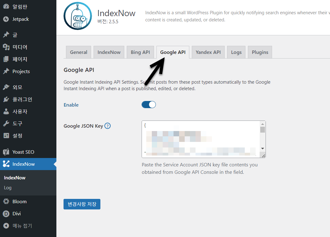Open the Bloom plugin menu
Screen dimensions: 330x237
[19, 201]
